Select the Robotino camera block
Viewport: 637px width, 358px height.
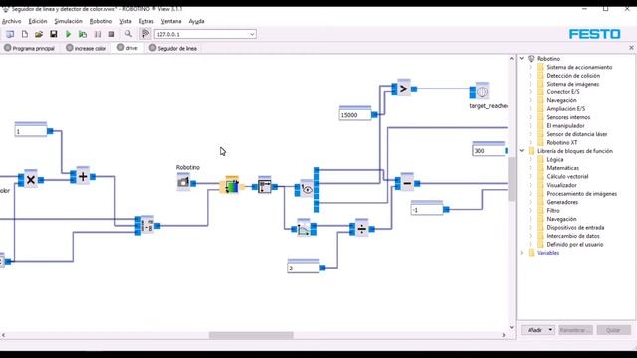(x=183, y=181)
